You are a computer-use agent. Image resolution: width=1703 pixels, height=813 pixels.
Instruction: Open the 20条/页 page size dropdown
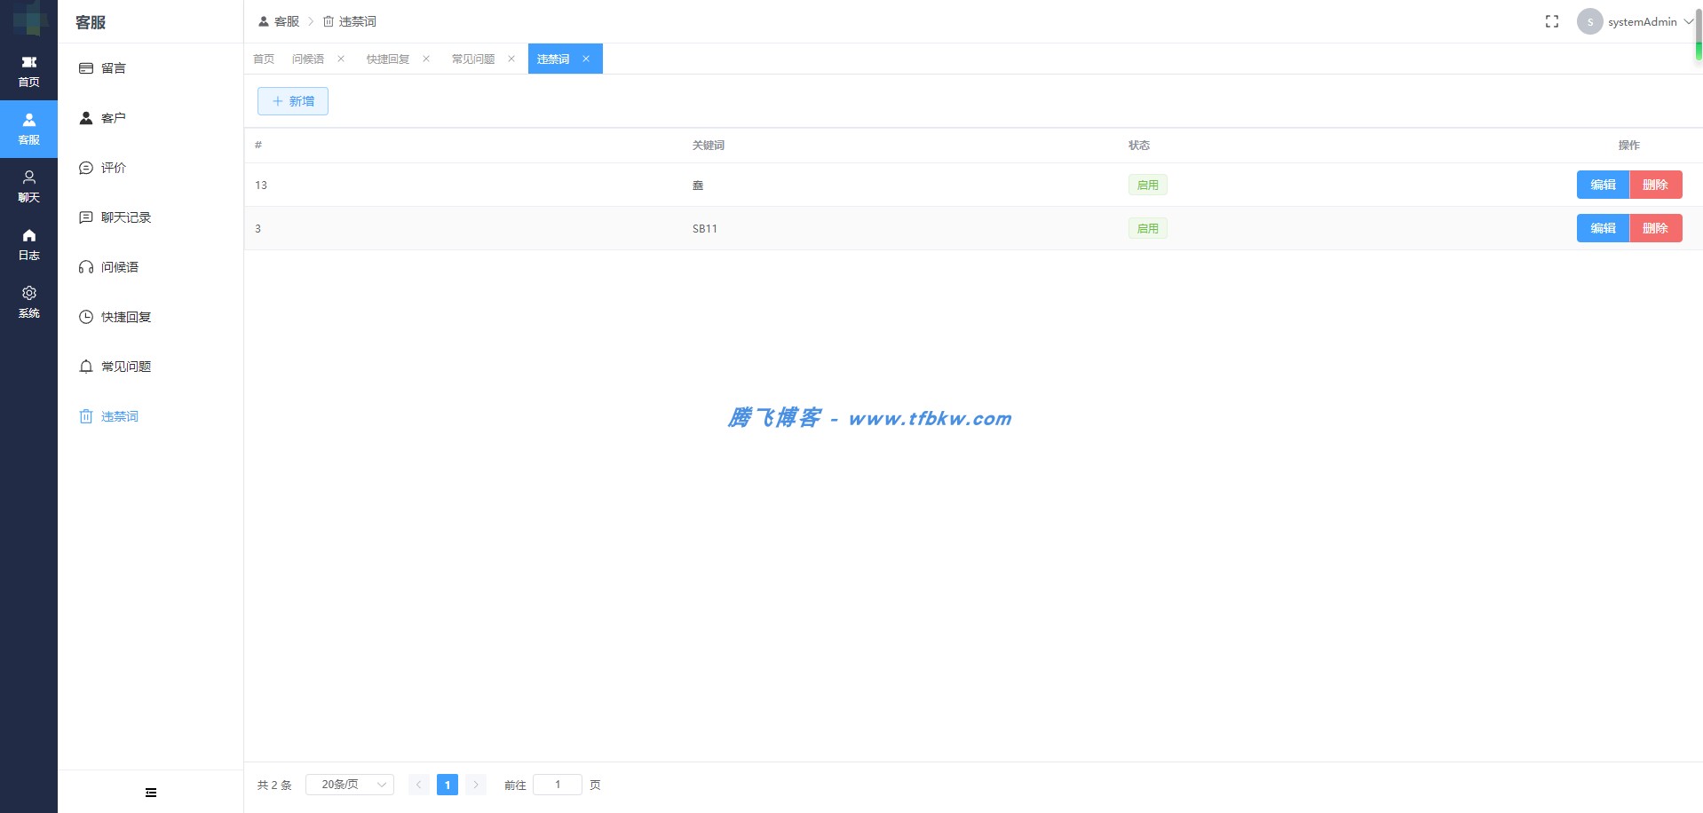(x=349, y=785)
